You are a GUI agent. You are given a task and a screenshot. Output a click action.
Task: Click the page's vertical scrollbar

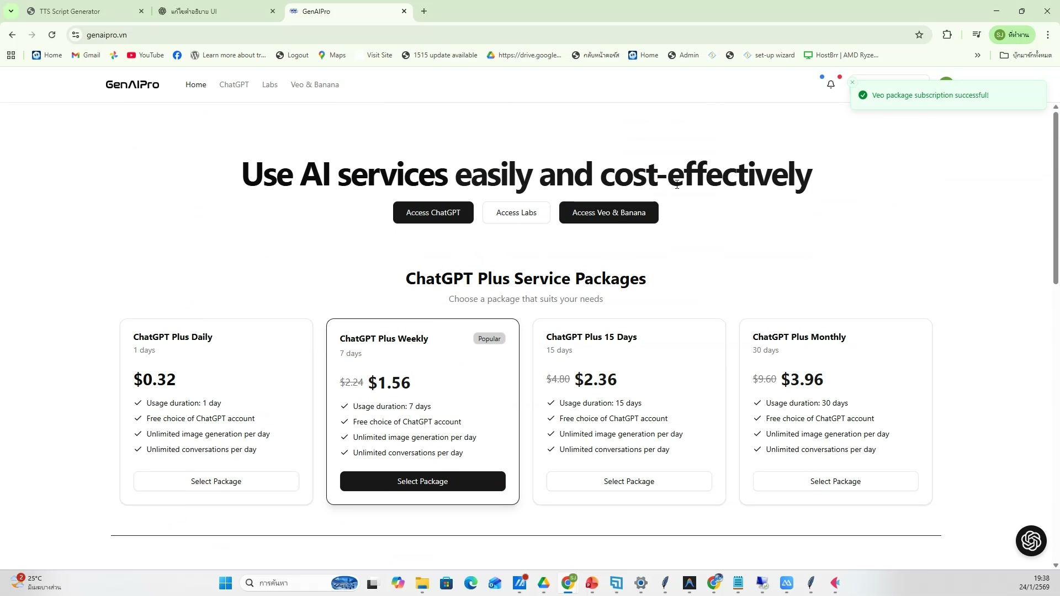coord(1056,199)
